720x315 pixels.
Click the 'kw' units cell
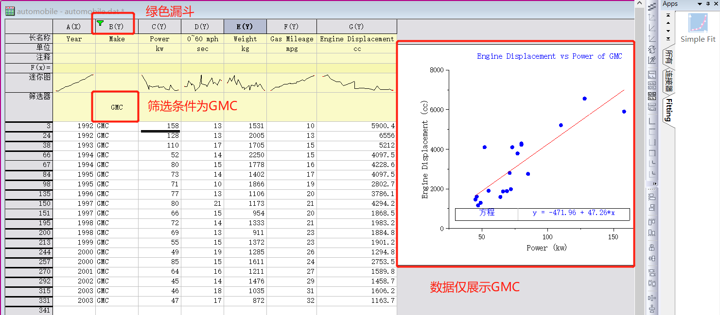[159, 49]
